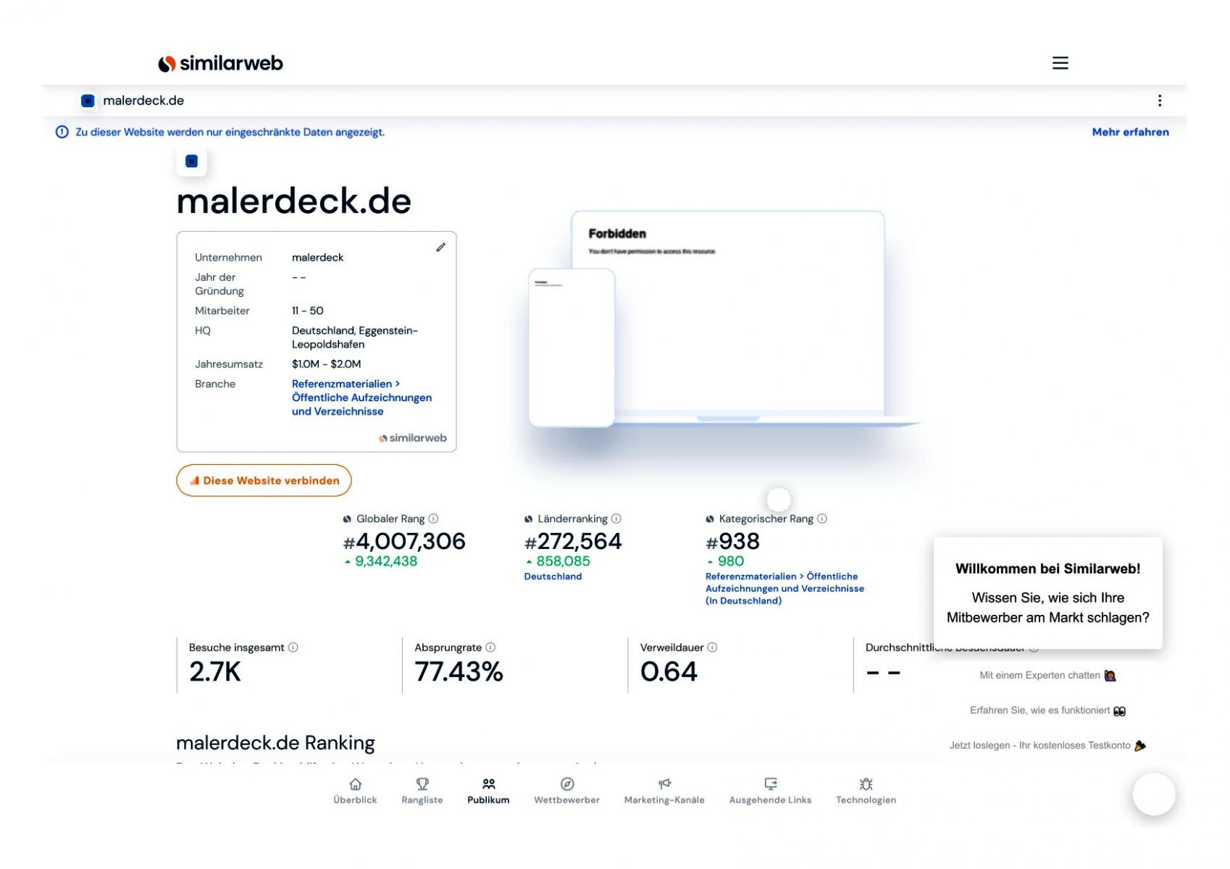The width and height of the screenshot is (1230, 869).
Task: Click the category rank value #938
Action: 732,541
